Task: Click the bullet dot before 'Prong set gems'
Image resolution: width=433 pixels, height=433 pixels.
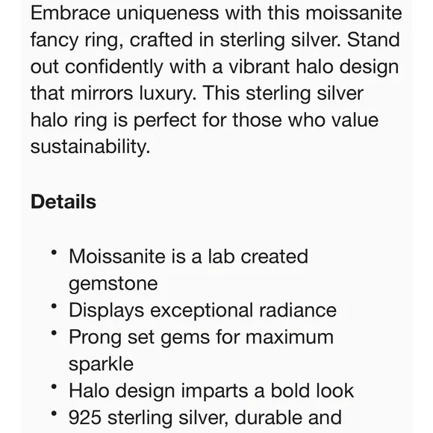Action: click(54, 333)
